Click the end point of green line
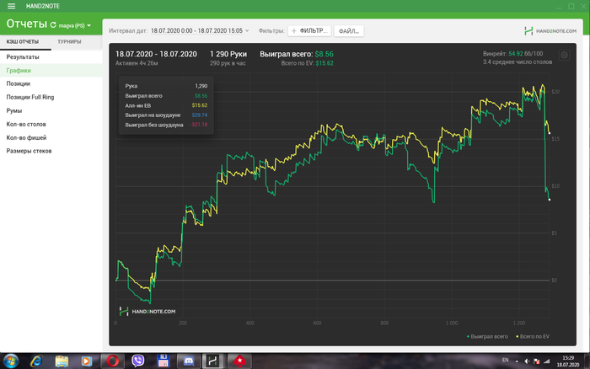The image size is (590, 369). click(550, 200)
